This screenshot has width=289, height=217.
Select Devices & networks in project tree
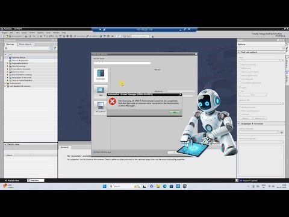click(20, 60)
